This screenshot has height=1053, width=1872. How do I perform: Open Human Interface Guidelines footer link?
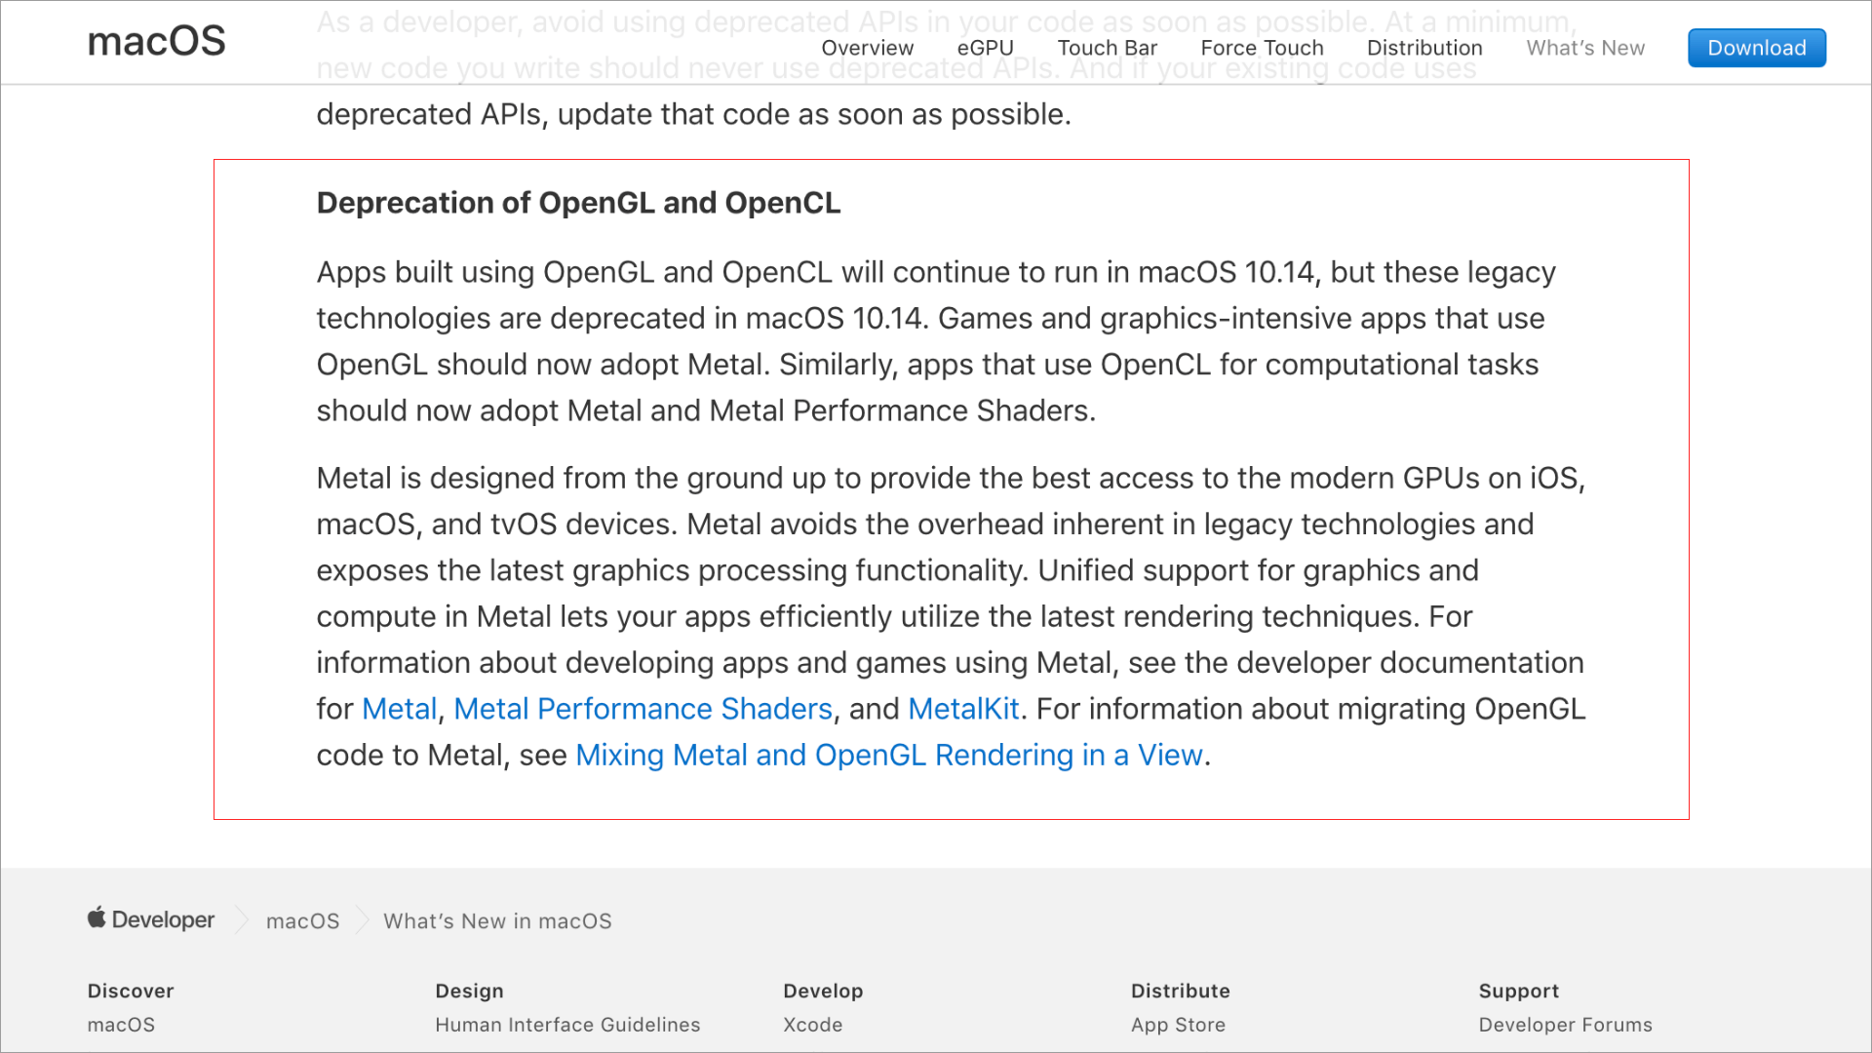567,1025
